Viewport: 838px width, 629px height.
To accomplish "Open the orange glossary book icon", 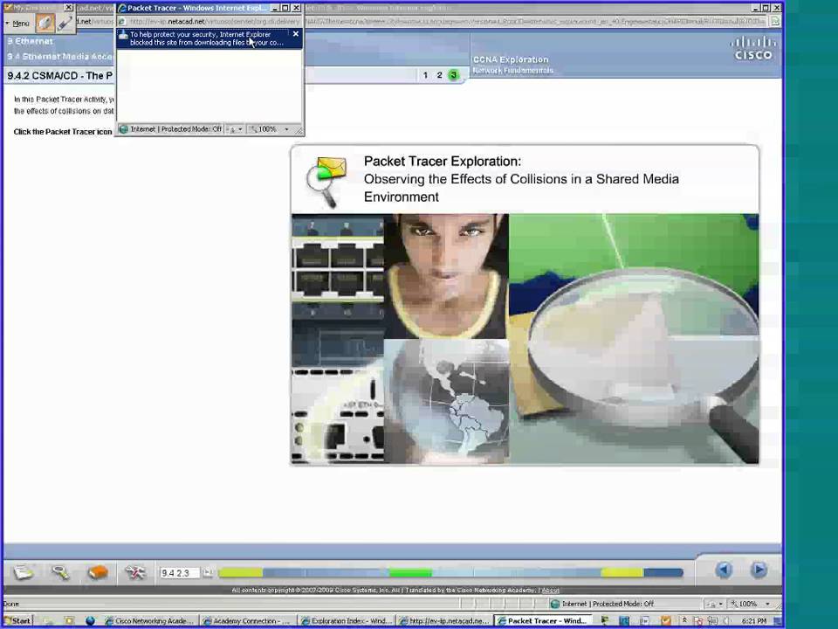I will [97, 573].
